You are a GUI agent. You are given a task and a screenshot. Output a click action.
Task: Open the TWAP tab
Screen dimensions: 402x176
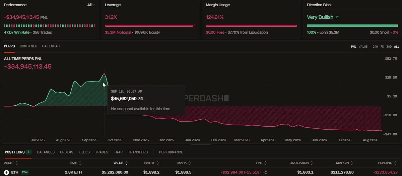coord(118,152)
